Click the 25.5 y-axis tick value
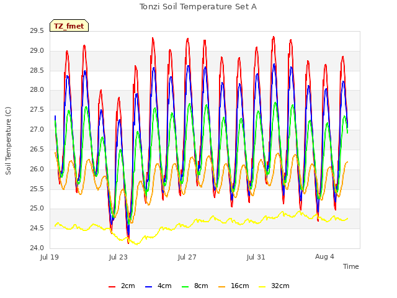This screenshot has height=298, width=397. 37,189
